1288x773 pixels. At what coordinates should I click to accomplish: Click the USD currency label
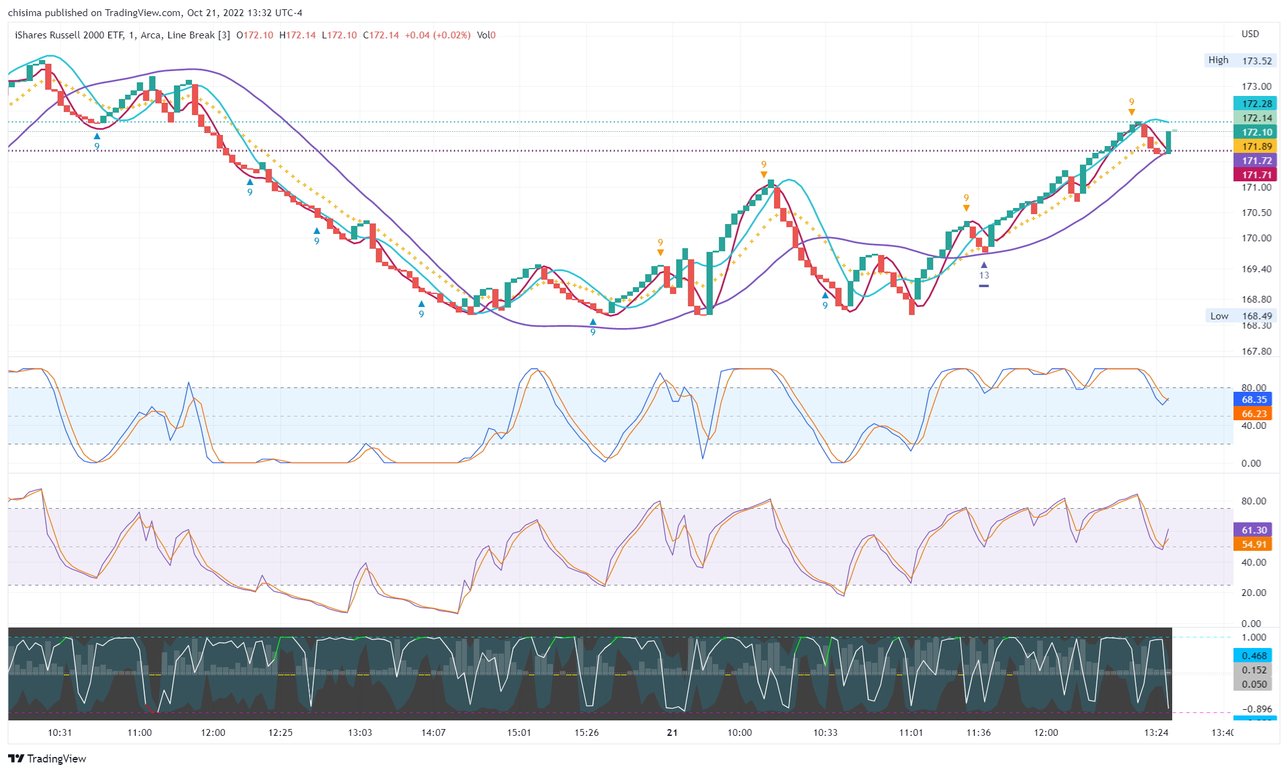[x=1250, y=34]
